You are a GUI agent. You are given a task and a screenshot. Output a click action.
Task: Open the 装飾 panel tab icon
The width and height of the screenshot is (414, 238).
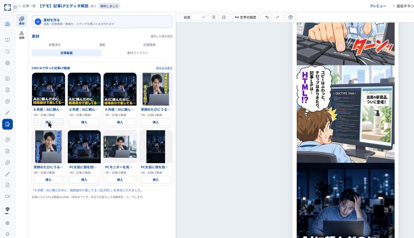pos(22,35)
